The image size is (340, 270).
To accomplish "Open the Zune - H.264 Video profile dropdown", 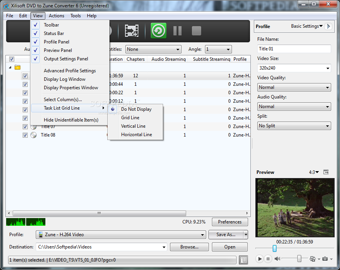I will [121, 235].
